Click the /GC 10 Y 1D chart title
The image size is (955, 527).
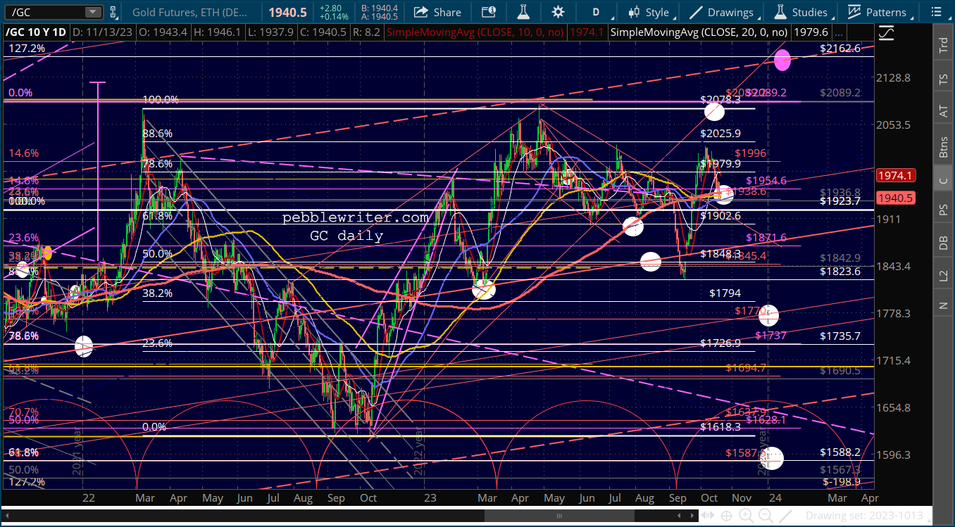click(36, 32)
